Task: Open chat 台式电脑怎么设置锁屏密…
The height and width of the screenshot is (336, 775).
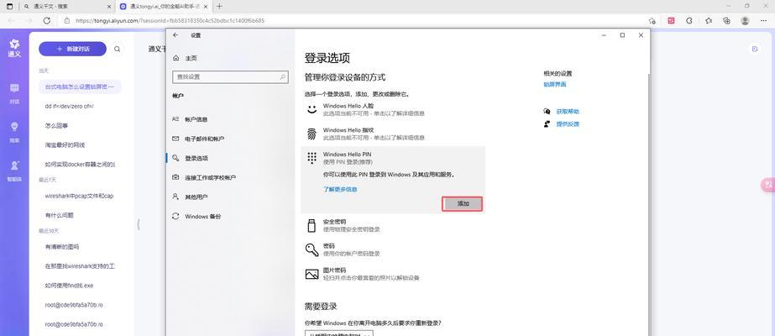Action: point(80,87)
